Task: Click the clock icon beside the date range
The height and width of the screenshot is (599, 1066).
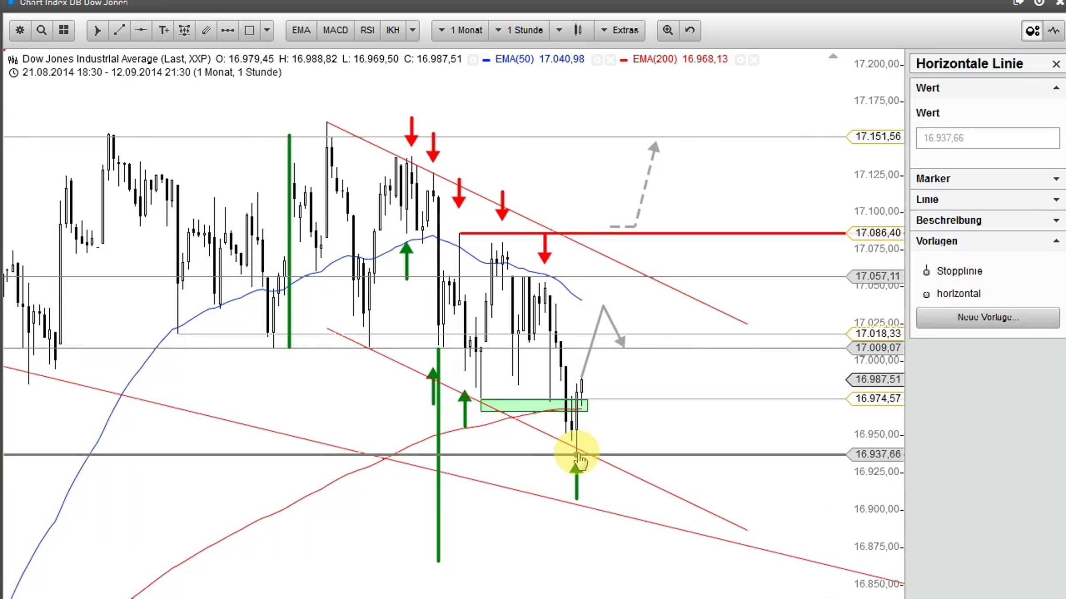Action: click(14, 73)
